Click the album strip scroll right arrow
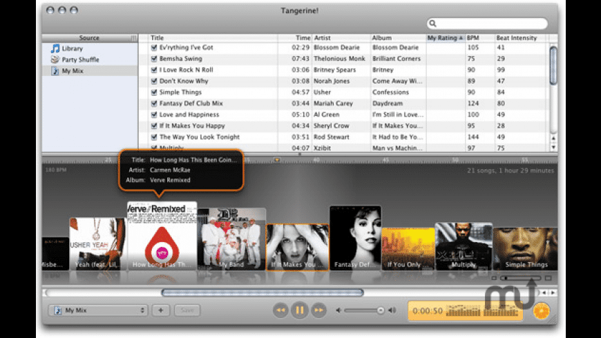 coord(553,292)
